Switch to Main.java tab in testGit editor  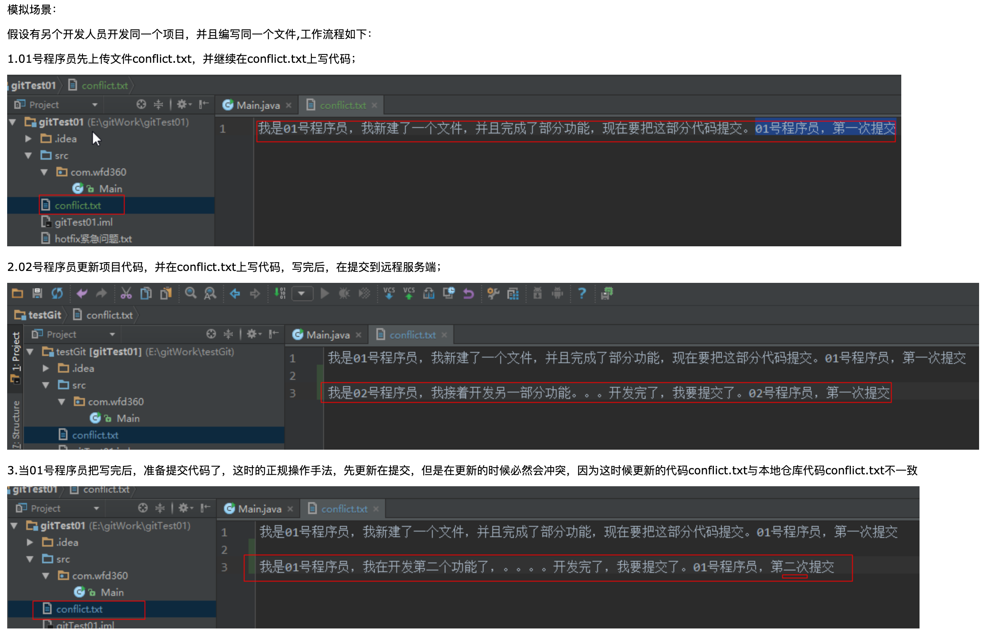click(x=328, y=335)
